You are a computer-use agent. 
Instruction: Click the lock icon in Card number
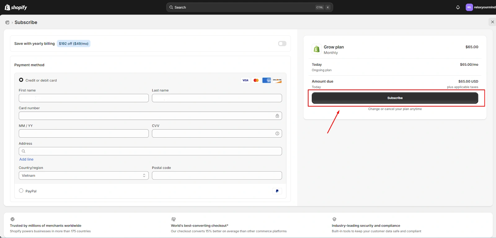(x=277, y=116)
